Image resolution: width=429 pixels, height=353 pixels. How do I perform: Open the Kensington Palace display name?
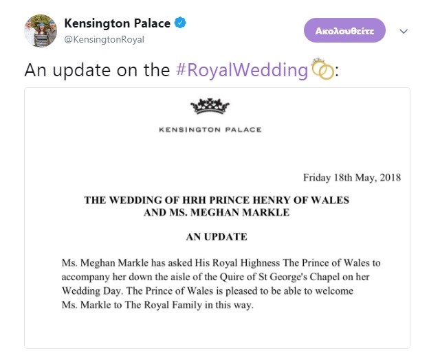coord(117,23)
